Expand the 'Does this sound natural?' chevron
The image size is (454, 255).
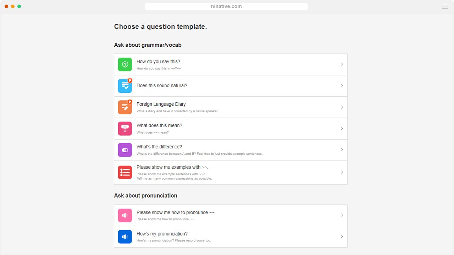point(342,86)
